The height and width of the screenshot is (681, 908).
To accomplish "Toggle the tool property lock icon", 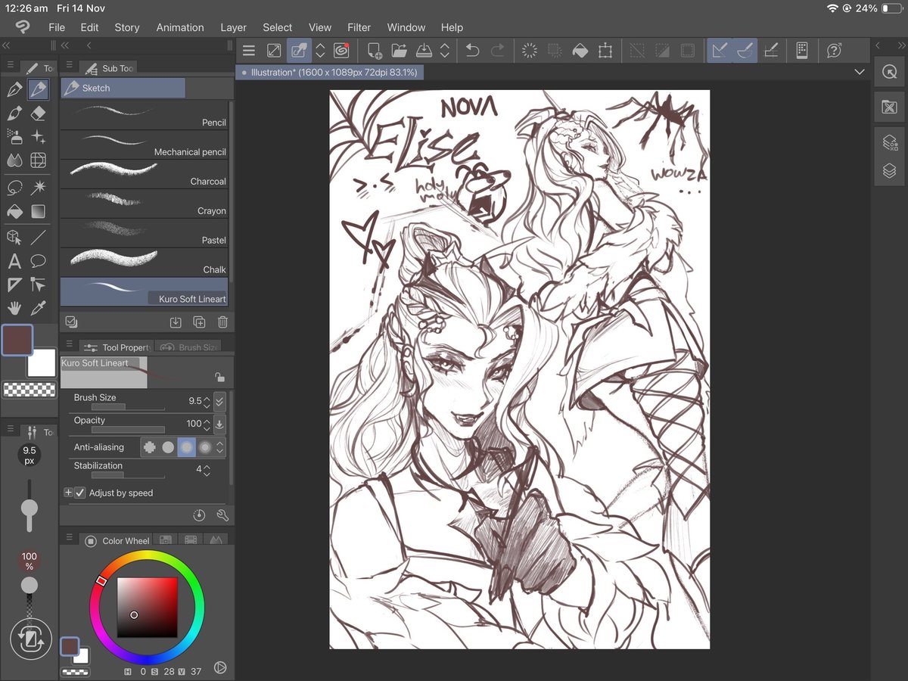I will click(x=219, y=377).
